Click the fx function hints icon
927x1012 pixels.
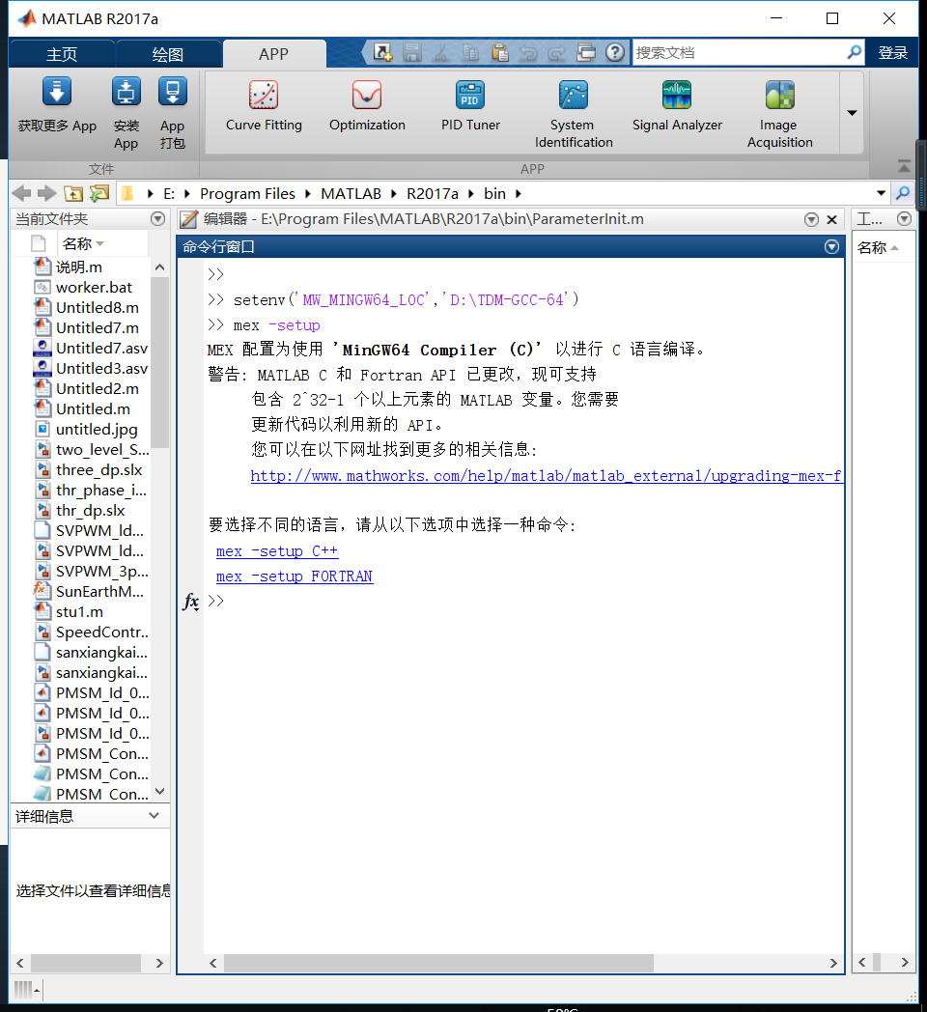click(x=190, y=603)
